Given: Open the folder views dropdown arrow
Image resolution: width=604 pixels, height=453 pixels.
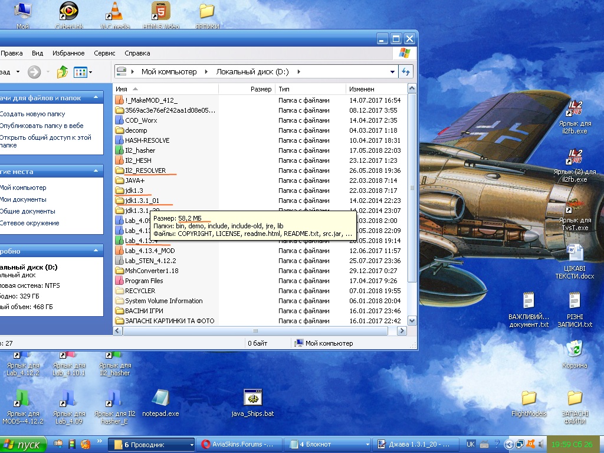Looking at the screenshot, I should coord(90,73).
